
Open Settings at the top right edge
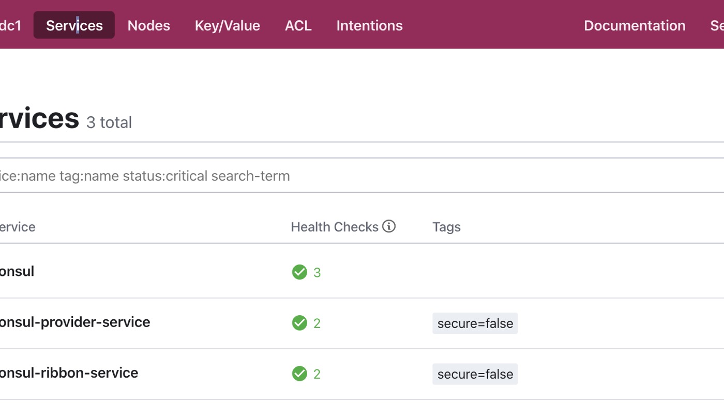tap(717, 25)
